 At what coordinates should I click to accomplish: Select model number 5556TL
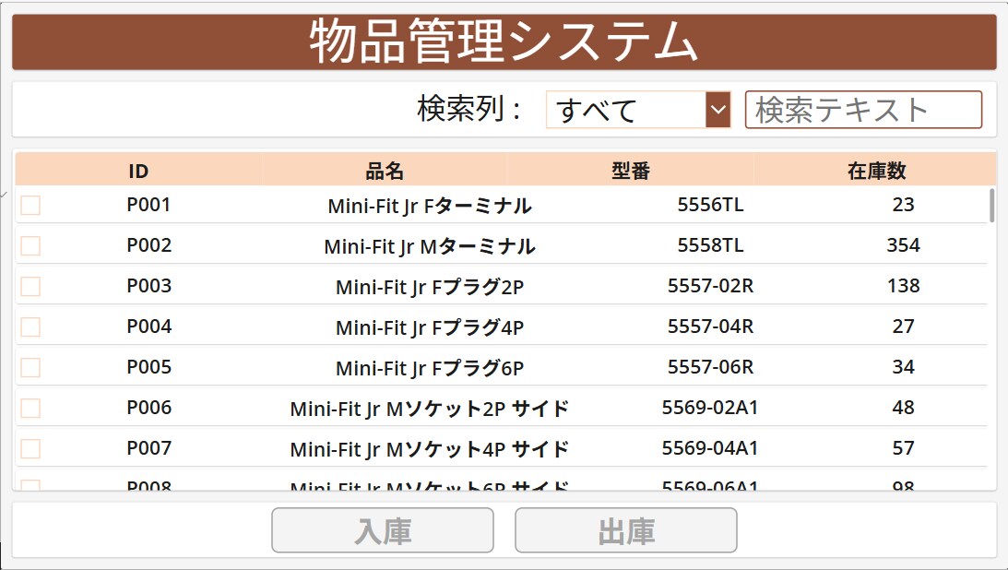click(x=710, y=205)
